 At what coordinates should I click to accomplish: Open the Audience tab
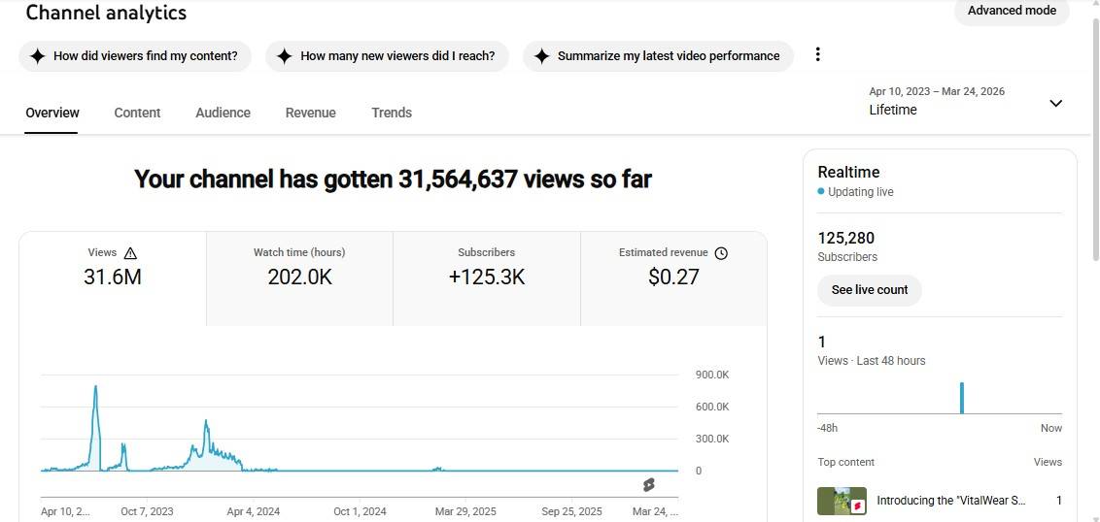[x=223, y=113]
